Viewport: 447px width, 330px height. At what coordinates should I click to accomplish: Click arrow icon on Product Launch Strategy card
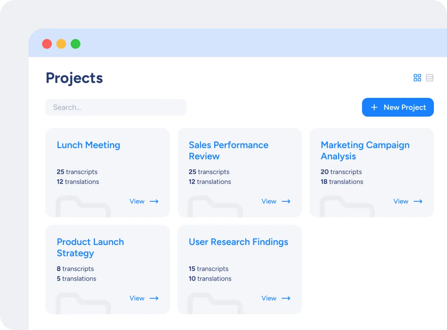pos(154,298)
